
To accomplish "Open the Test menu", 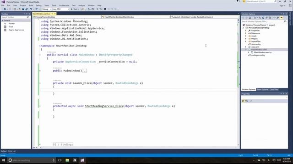I will click(x=74, y=5).
